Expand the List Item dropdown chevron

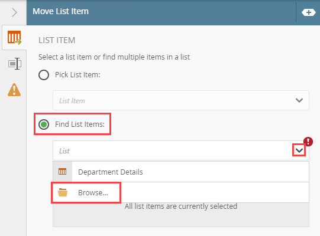pyautogui.click(x=299, y=100)
